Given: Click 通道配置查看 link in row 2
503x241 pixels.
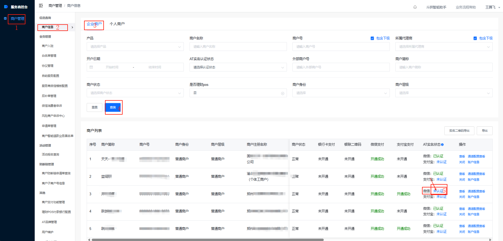Looking at the screenshot, I should (476, 174).
